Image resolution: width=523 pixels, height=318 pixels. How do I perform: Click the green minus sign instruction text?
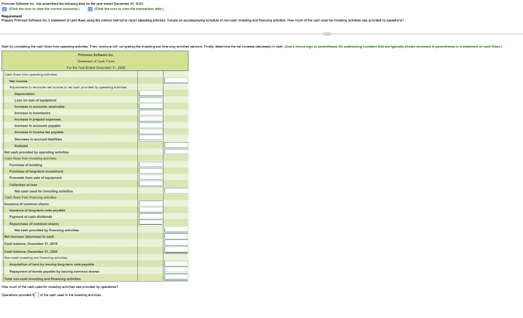pos(393,46)
